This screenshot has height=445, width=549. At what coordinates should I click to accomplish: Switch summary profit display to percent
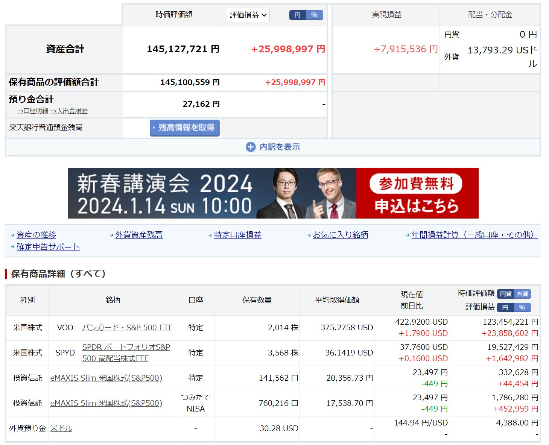click(x=314, y=15)
